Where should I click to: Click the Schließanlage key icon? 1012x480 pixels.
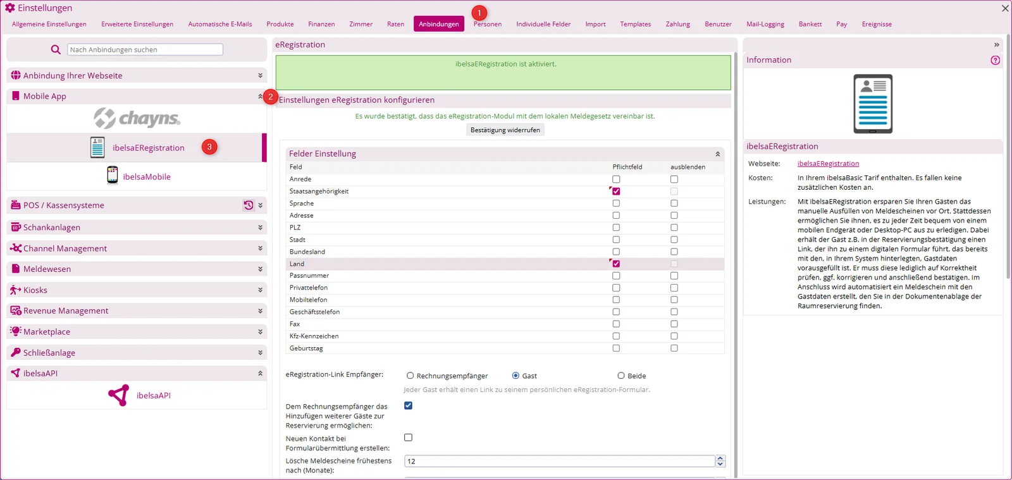(16, 352)
